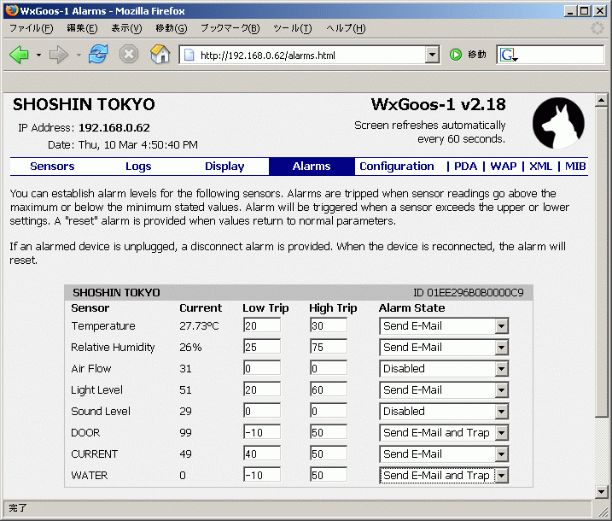This screenshot has width=612, height=521.
Task: Click the CURRENT High Trip field
Action: [329, 454]
